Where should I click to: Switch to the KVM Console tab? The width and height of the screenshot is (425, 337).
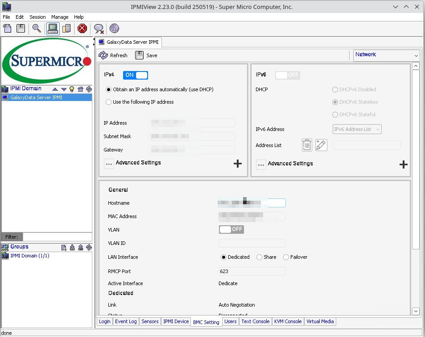(288, 321)
